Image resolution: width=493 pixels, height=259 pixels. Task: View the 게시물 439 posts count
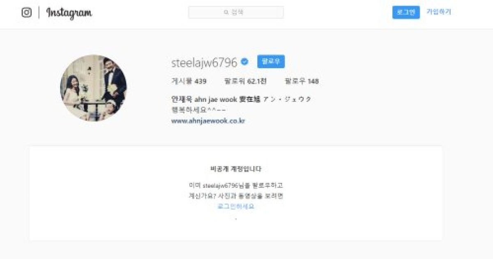[x=189, y=81]
